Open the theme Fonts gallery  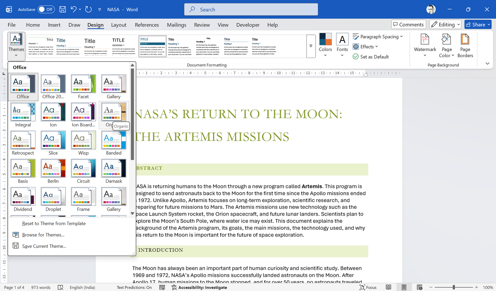pyautogui.click(x=342, y=46)
